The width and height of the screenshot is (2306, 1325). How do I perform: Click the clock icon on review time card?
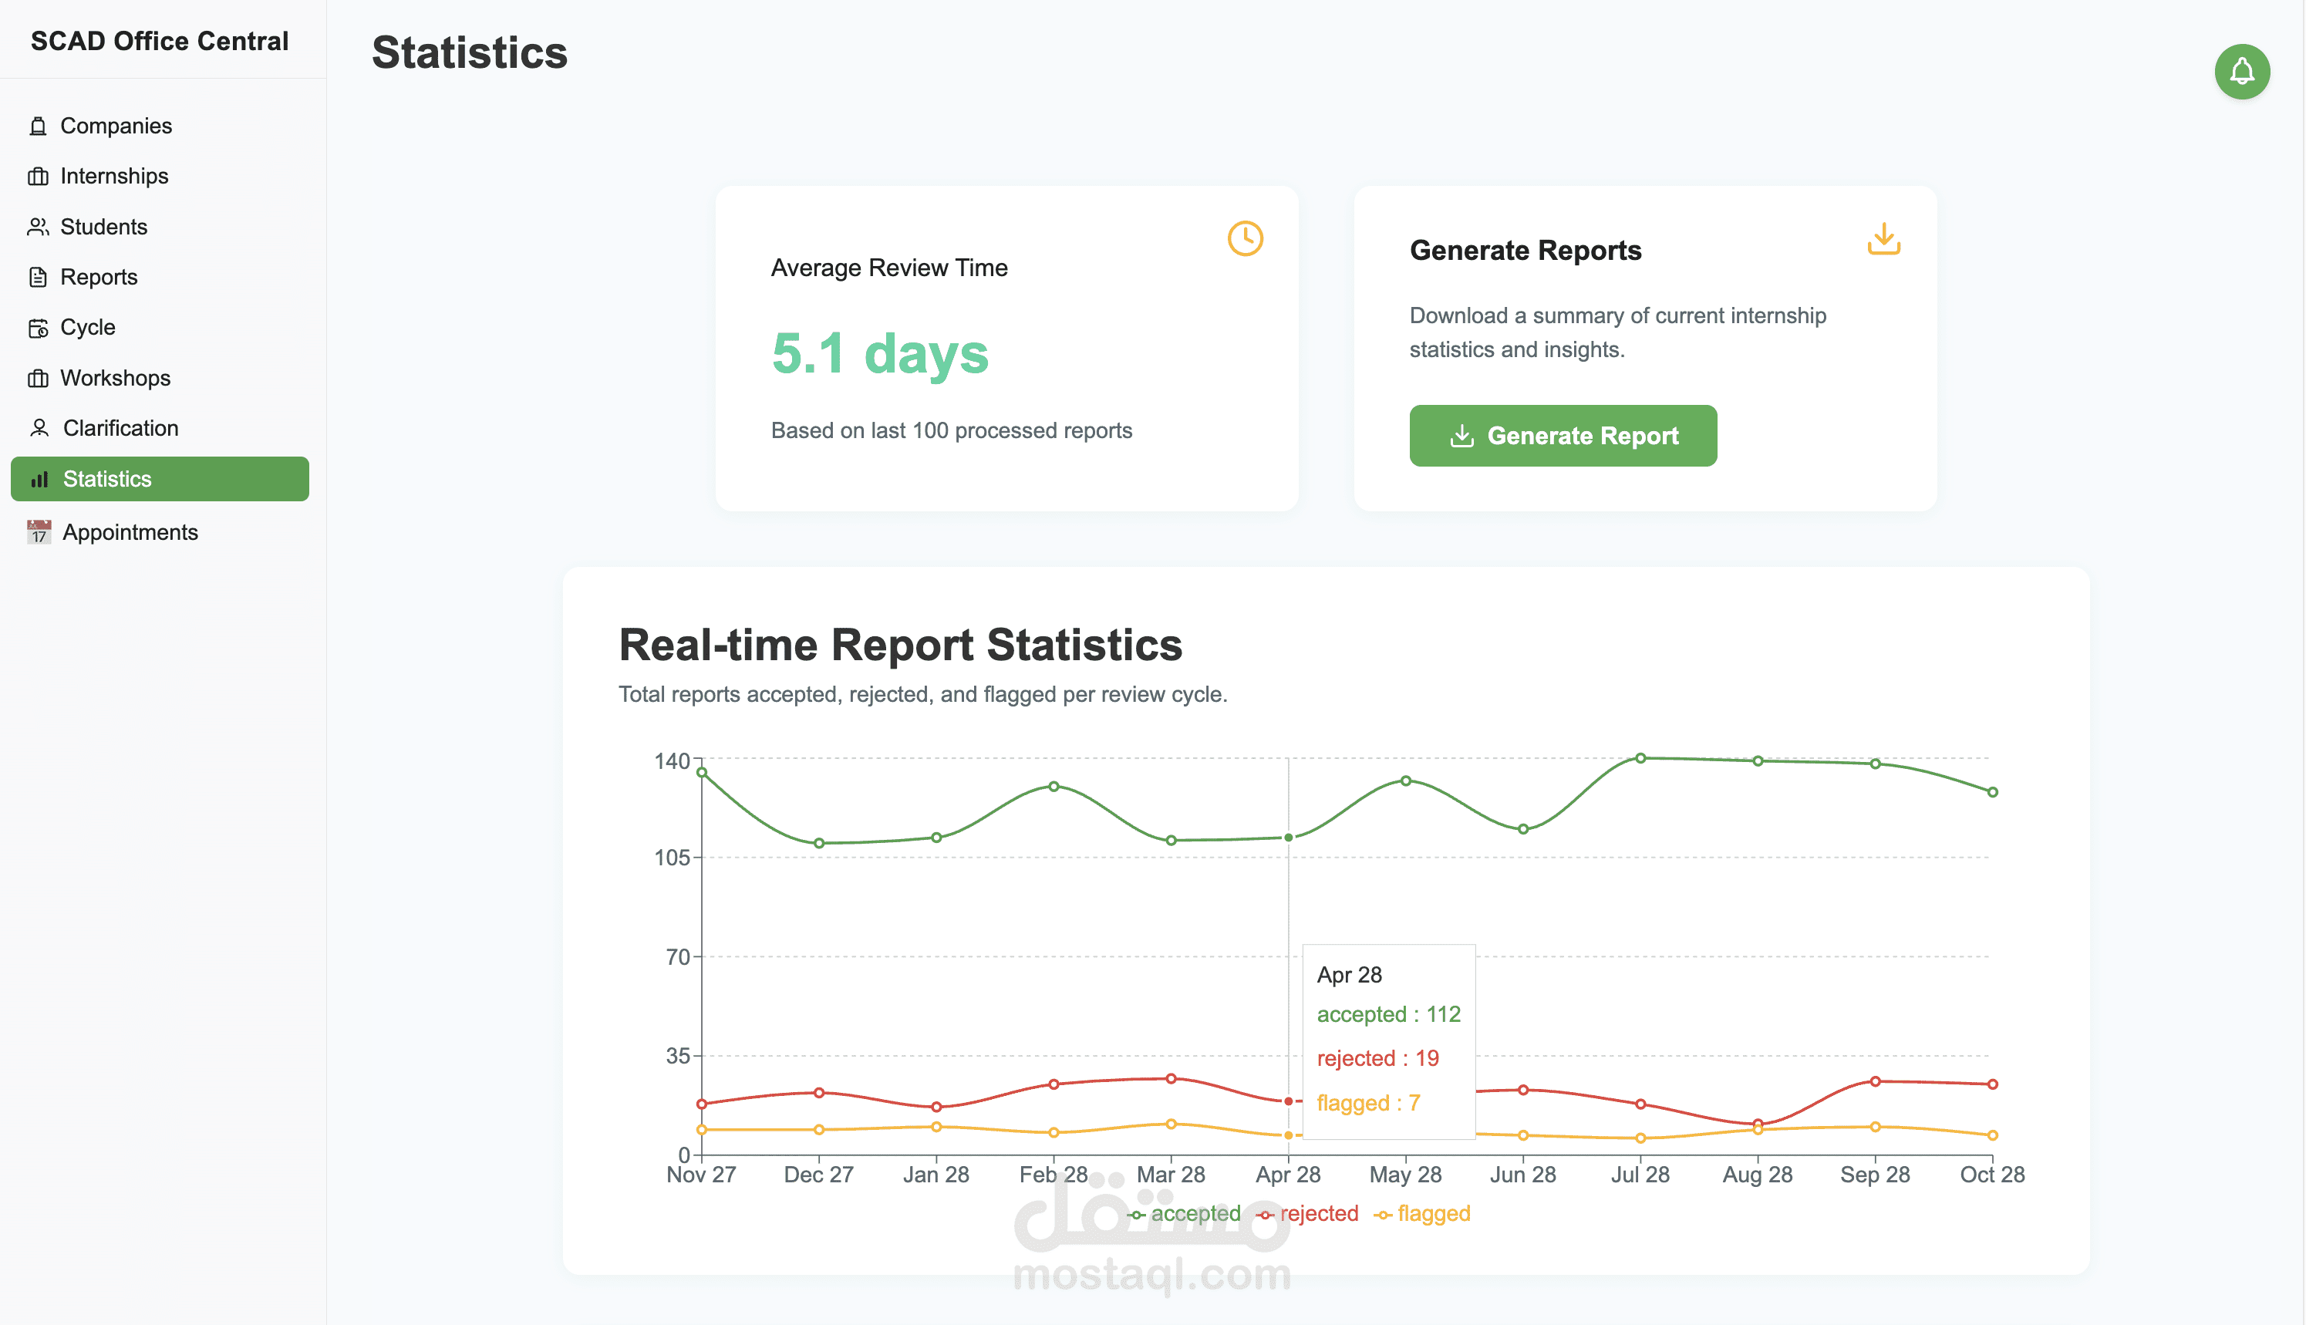tap(1245, 238)
